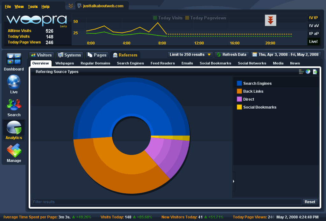Click the export data icon

[315, 72]
